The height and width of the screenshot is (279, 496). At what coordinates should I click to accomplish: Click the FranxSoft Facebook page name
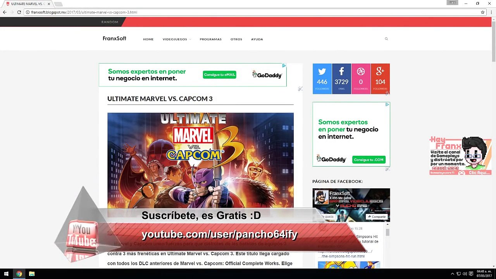[x=339, y=193]
